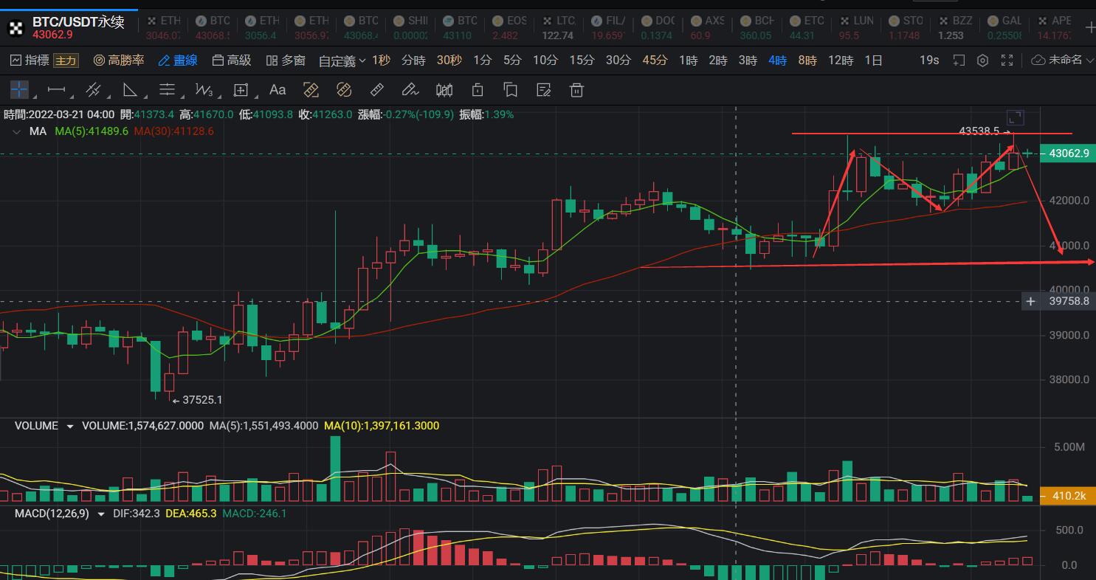This screenshot has width=1096, height=580.
Task: Click the add window icon
Action: (959, 61)
